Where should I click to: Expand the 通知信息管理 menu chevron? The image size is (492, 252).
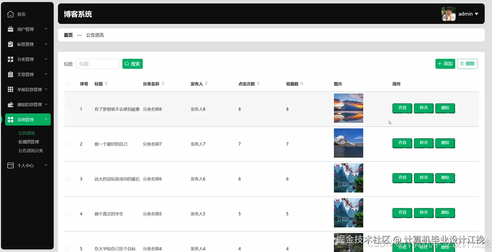pos(46,104)
